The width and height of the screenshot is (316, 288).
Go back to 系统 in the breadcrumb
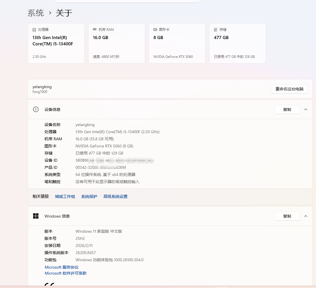click(x=36, y=13)
